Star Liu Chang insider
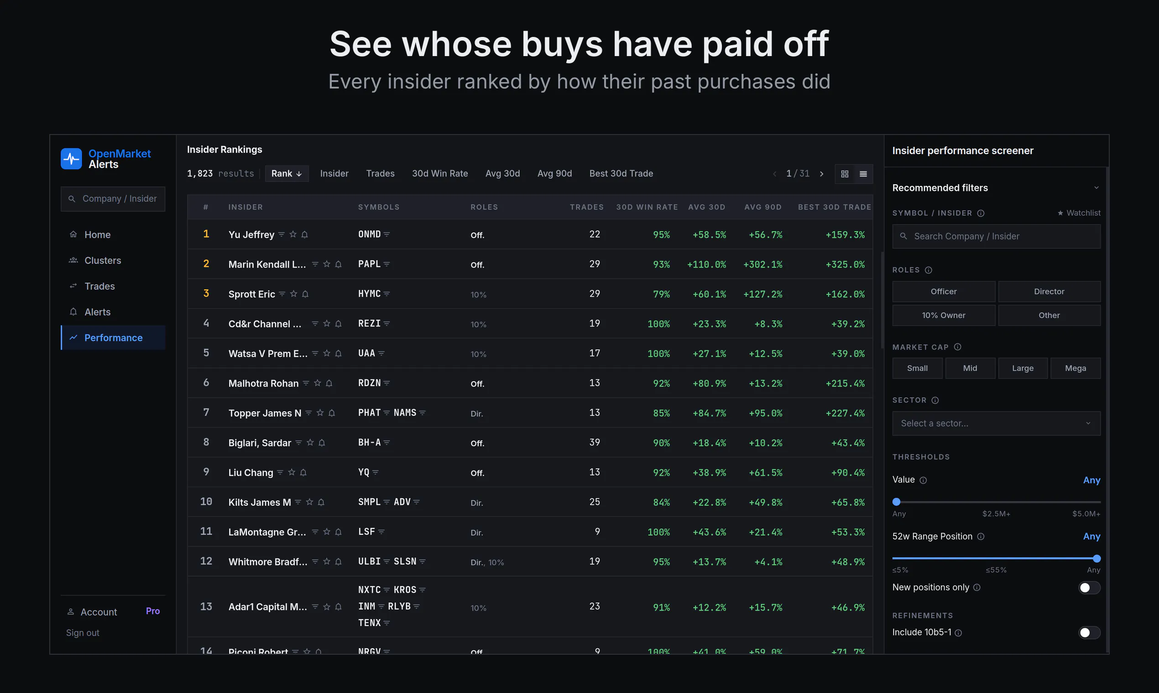This screenshot has width=1159, height=693. (x=292, y=473)
